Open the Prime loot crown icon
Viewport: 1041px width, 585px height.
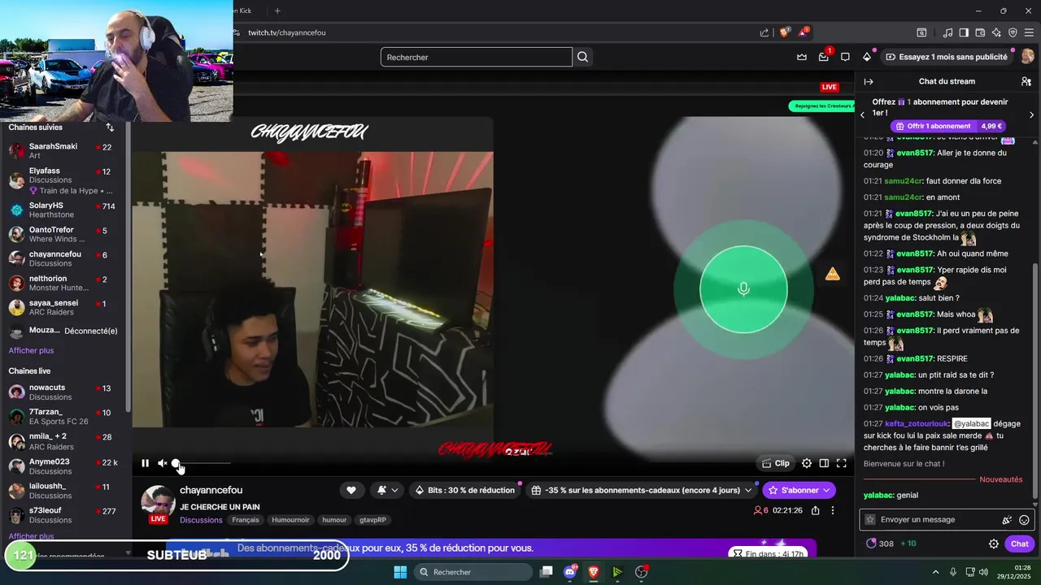click(802, 57)
